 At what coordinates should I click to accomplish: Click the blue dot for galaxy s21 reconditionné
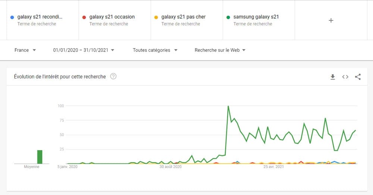13,17
